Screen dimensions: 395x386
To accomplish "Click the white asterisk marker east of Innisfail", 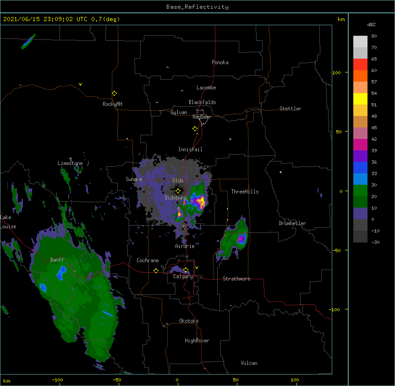I will [230, 139].
